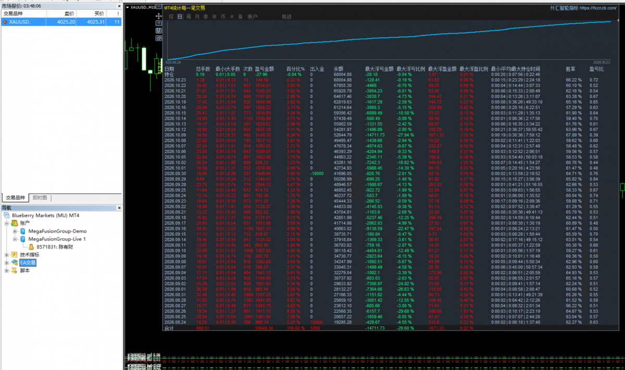Expand the 脚本 tree node
The height and width of the screenshot is (370, 625).
[6, 271]
